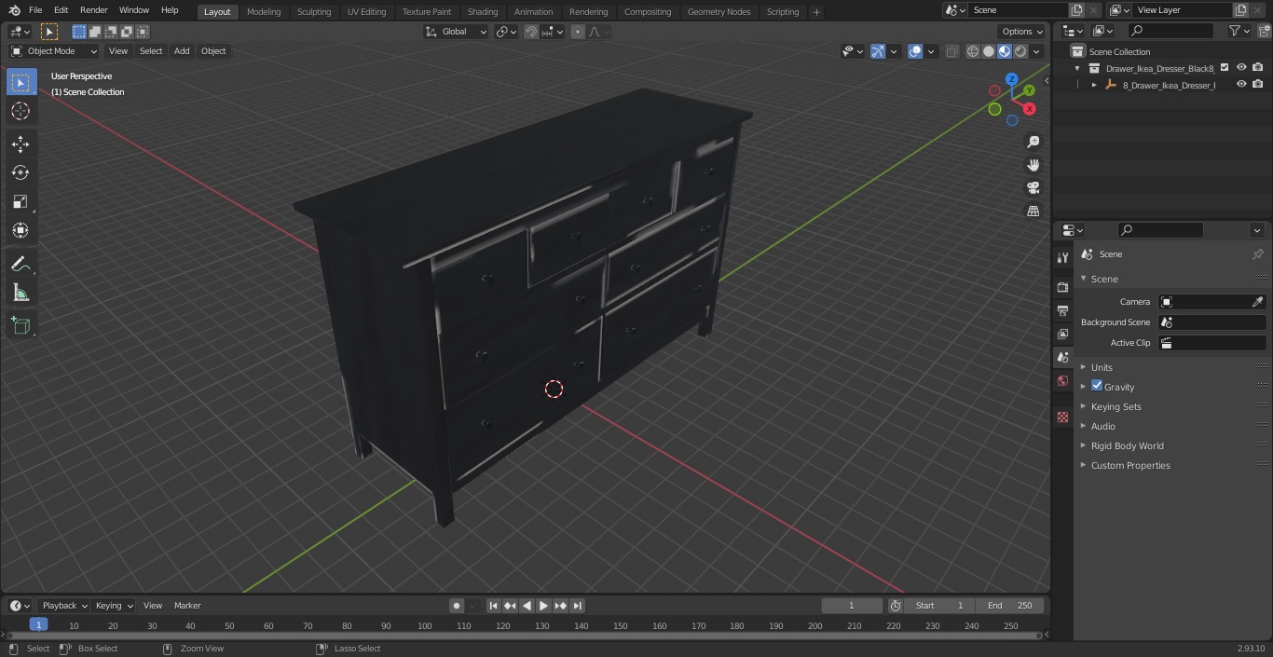Click the camera eyedropper icon
This screenshot has width=1273, height=657.
click(1257, 302)
